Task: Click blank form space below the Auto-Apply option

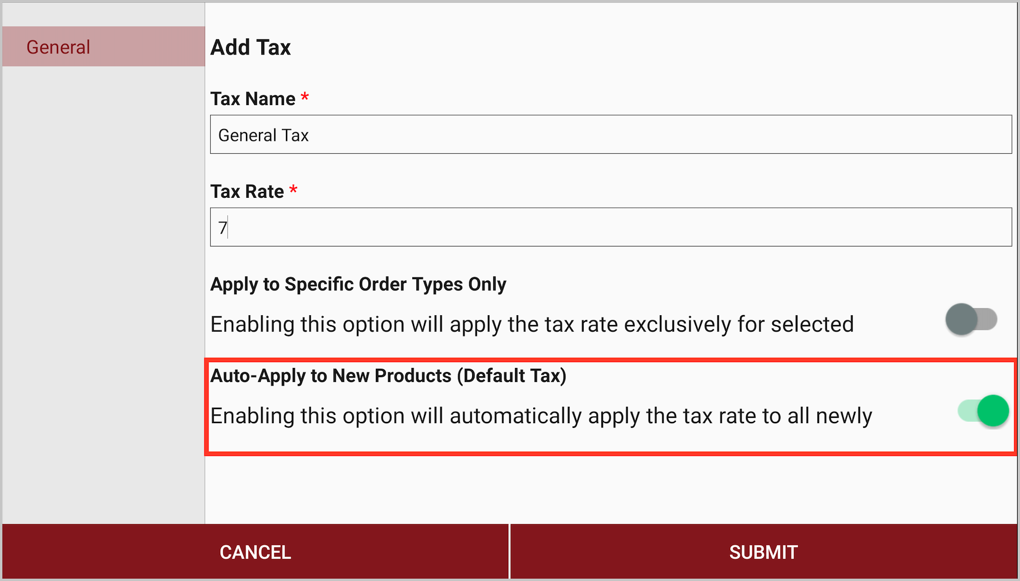Action: click(611, 488)
